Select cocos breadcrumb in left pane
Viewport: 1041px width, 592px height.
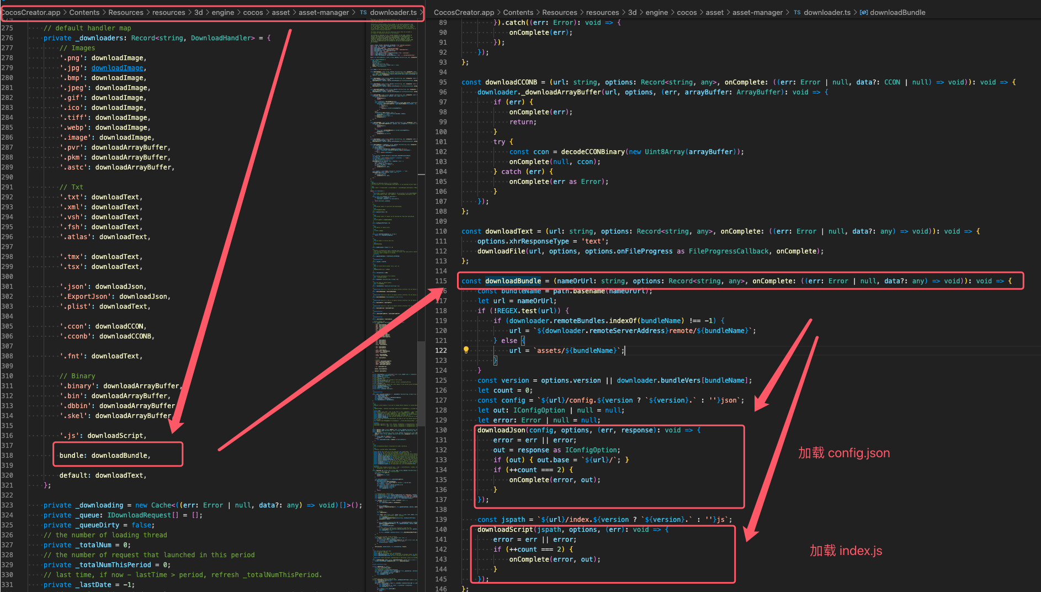(x=253, y=12)
